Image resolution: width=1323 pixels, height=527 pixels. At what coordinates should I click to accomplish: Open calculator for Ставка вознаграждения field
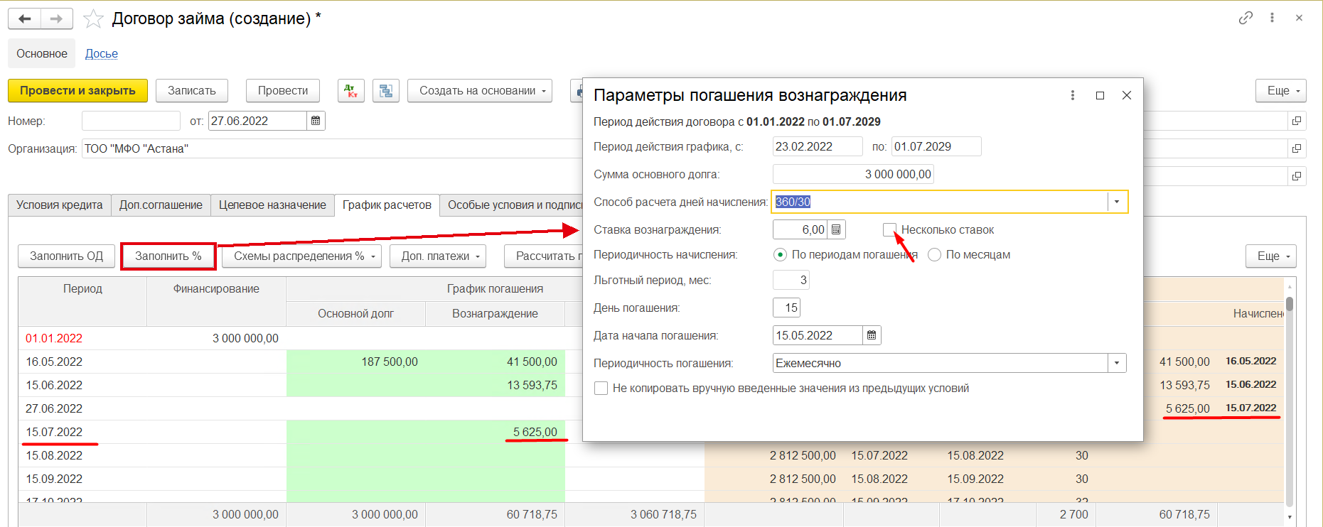(x=836, y=229)
